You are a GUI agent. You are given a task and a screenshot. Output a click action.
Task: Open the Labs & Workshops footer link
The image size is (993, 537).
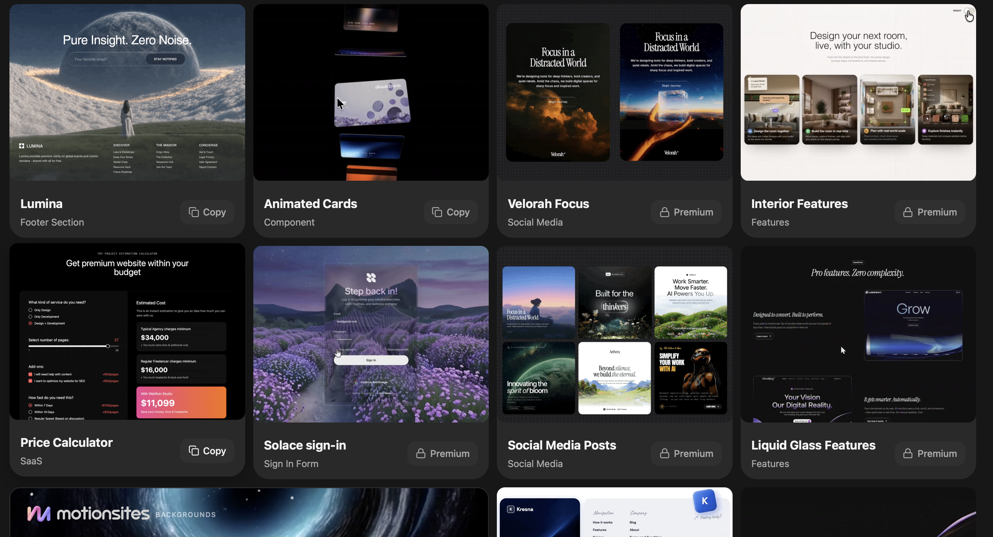[124, 152]
